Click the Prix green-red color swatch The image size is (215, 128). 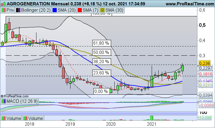[x=4, y=10]
